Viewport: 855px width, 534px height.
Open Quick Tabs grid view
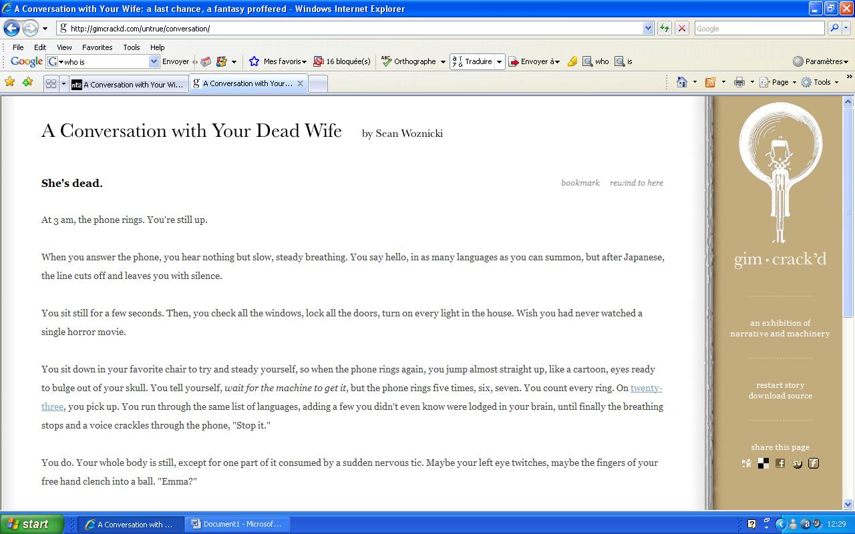51,83
